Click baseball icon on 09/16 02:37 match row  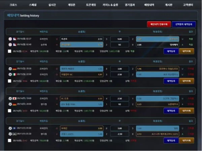click(x=10, y=39)
